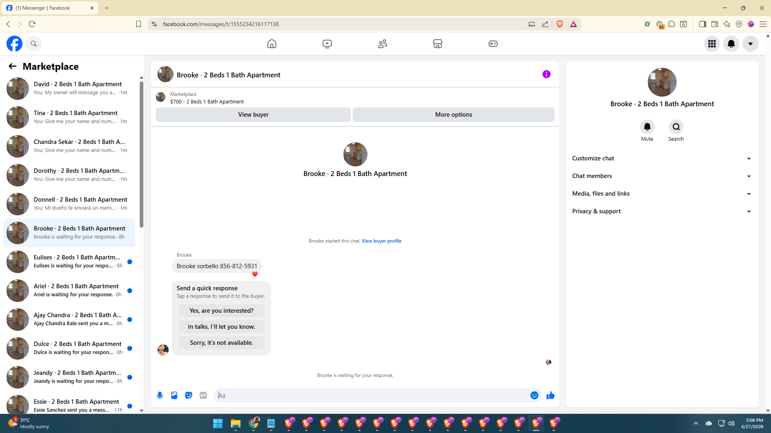
Task: Click the Messenger browser tab
Action: pyautogui.click(x=50, y=8)
